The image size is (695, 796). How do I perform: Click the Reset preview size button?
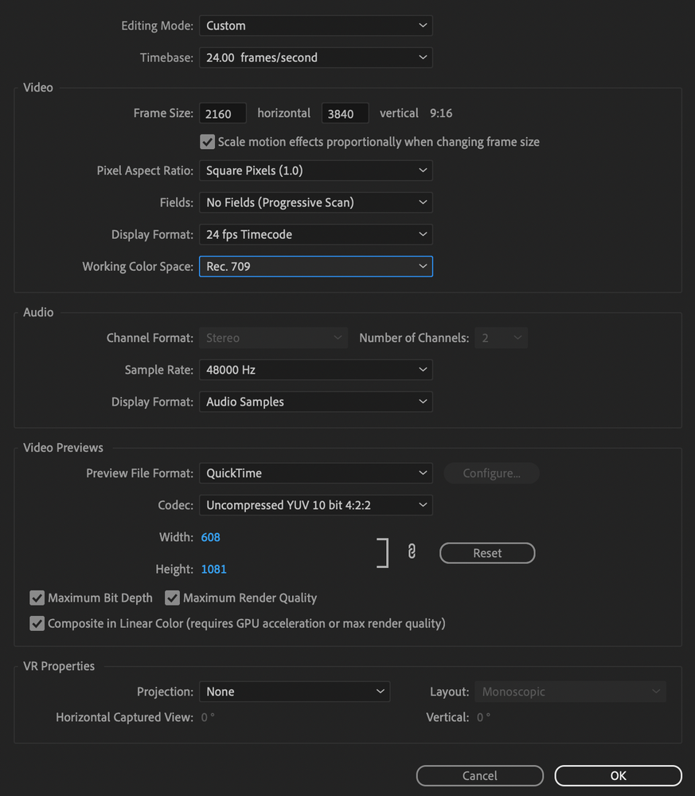pyautogui.click(x=487, y=553)
